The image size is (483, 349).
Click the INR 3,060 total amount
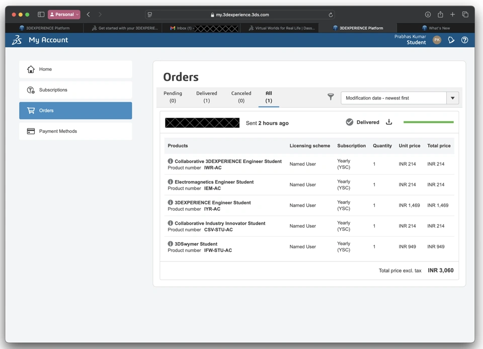pos(441,270)
